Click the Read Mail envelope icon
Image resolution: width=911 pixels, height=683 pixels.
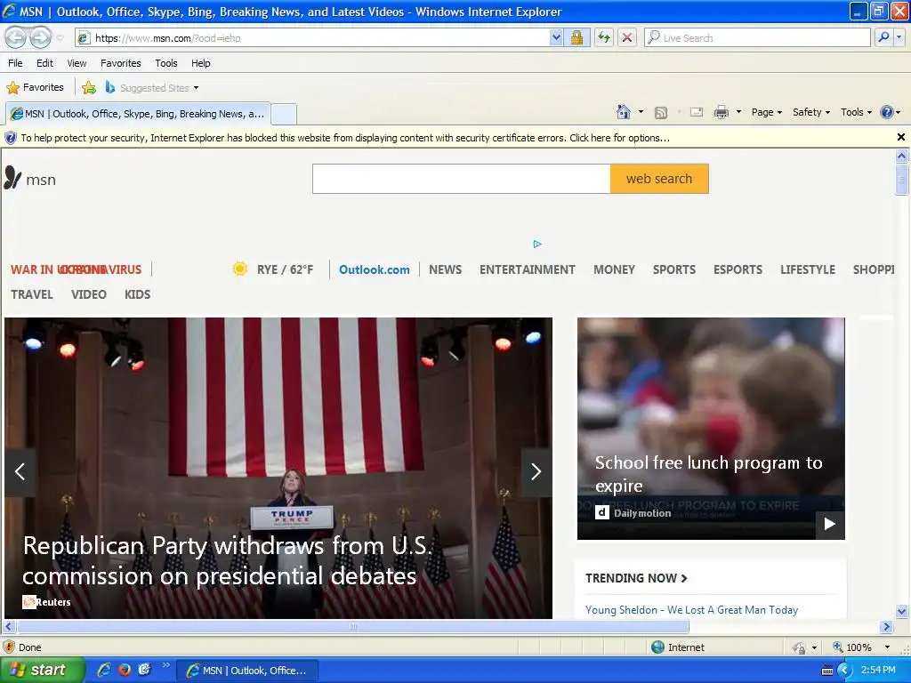click(x=697, y=112)
